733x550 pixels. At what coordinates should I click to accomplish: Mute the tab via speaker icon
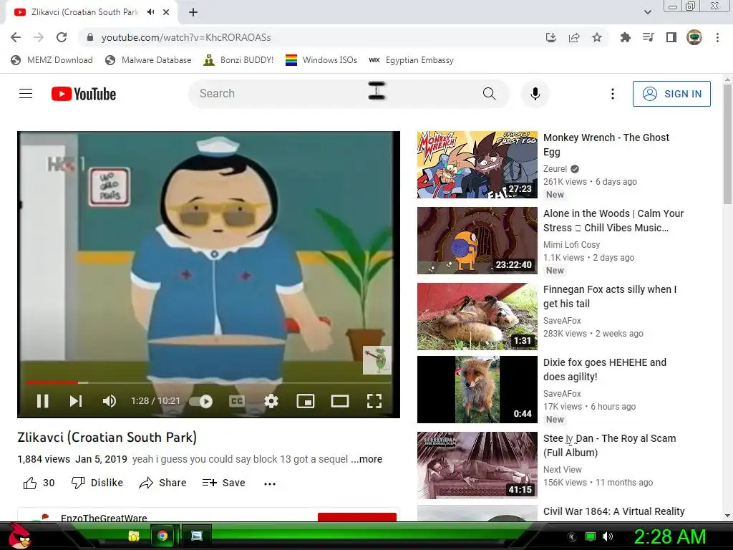[x=150, y=12]
